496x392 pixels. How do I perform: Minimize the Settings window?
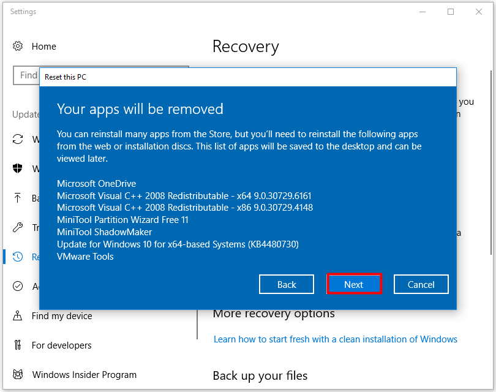pos(423,12)
